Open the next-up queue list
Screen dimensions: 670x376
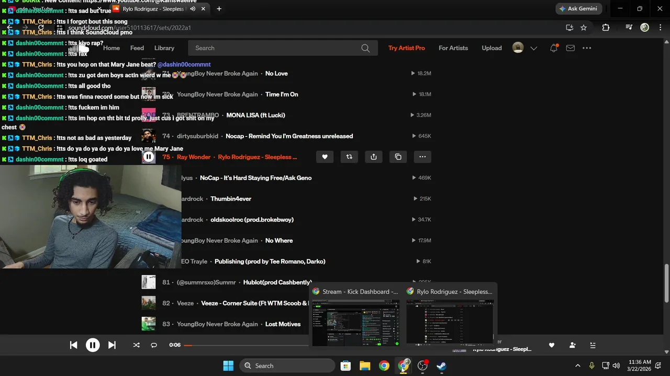(593, 345)
